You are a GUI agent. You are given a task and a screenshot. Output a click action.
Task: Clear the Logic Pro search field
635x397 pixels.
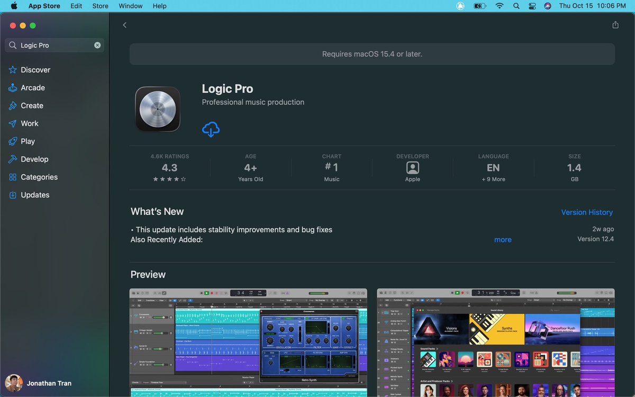click(x=97, y=45)
